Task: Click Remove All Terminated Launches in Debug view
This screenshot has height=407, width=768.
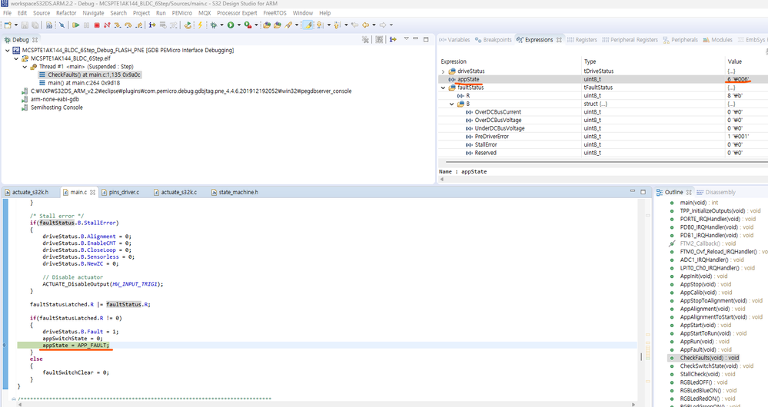Action: click(365, 40)
